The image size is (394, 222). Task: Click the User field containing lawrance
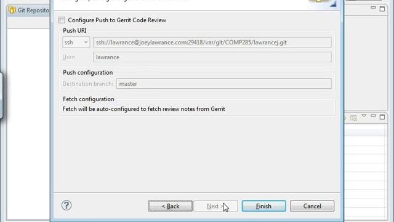point(212,57)
